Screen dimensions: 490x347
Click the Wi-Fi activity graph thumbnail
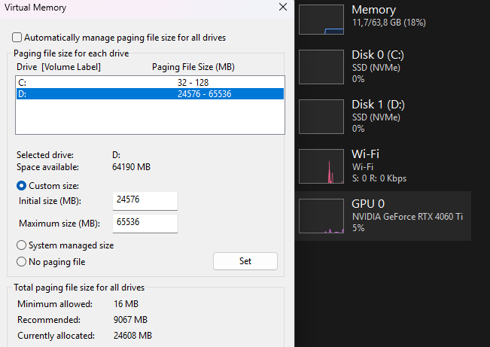tap(321, 166)
